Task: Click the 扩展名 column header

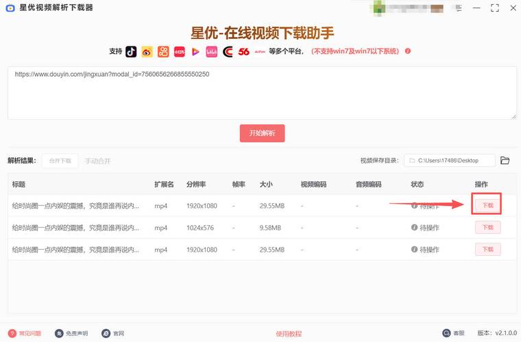Action: (164, 184)
